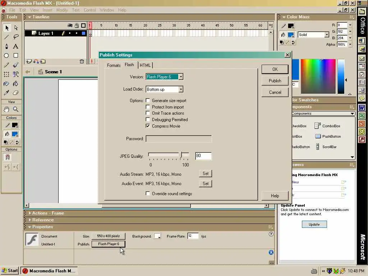Select the Pencil tool
This screenshot has height=276, width=368.
coord(6,65)
